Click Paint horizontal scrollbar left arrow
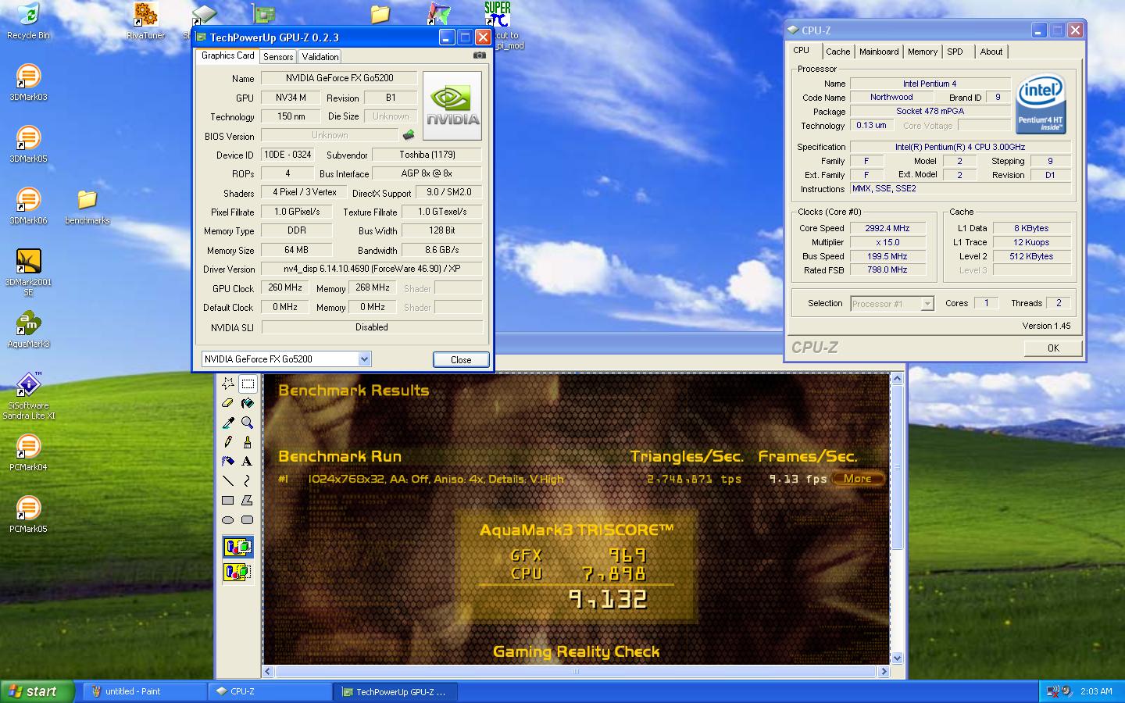Screen dimensions: 1125x703 [268, 672]
